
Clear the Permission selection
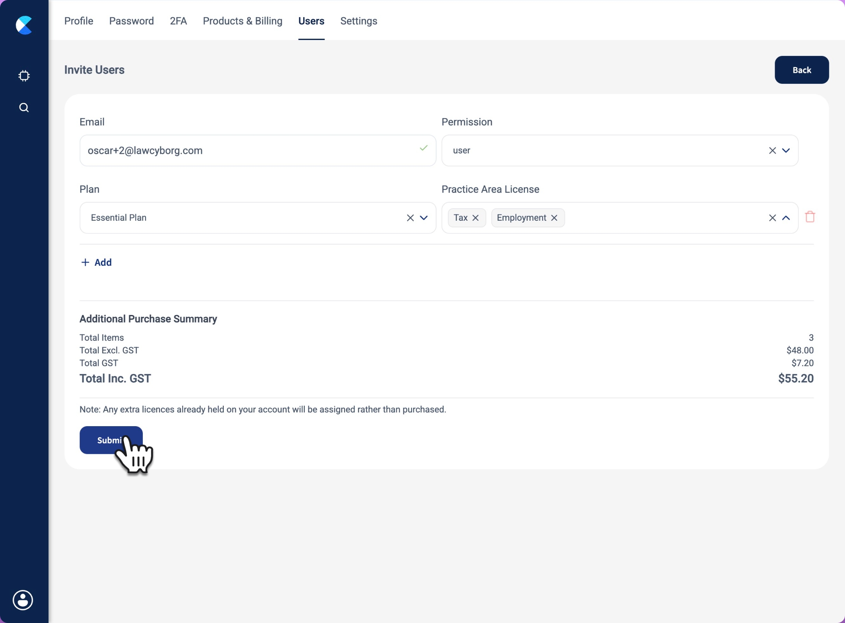772,151
